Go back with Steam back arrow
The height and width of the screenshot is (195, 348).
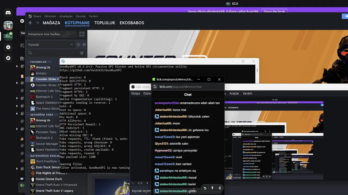[x=30, y=23]
